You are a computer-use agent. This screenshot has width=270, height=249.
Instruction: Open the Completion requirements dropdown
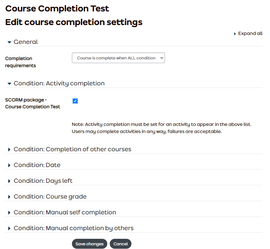coord(118,58)
